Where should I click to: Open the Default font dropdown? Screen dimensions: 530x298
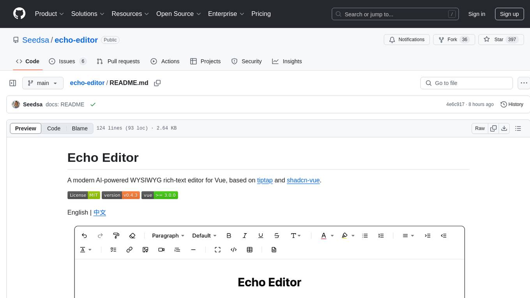[204, 236]
